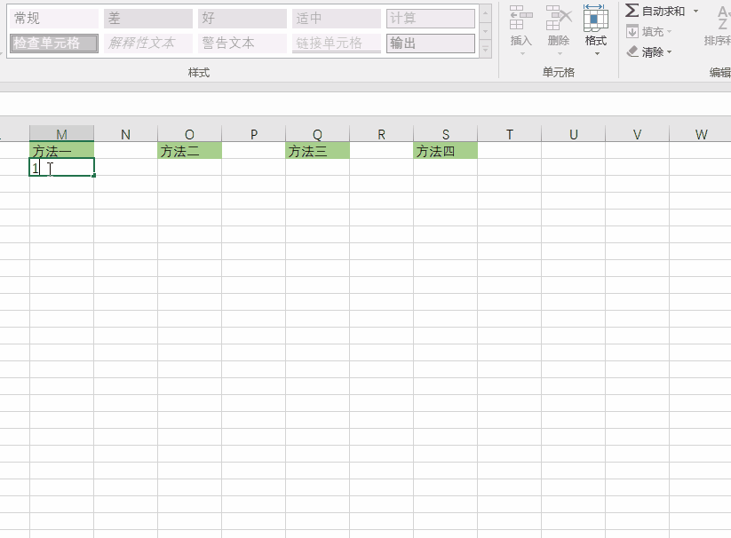Open the 清除 dropdown arrow
The height and width of the screenshot is (538, 731).
(670, 52)
